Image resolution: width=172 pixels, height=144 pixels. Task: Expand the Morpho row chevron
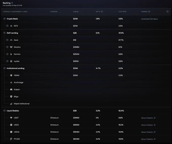pyautogui.click(x=7, y=47)
